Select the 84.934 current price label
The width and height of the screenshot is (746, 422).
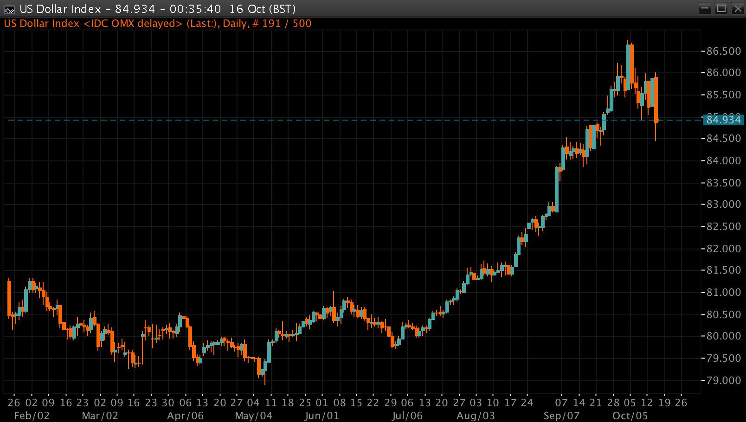(723, 120)
